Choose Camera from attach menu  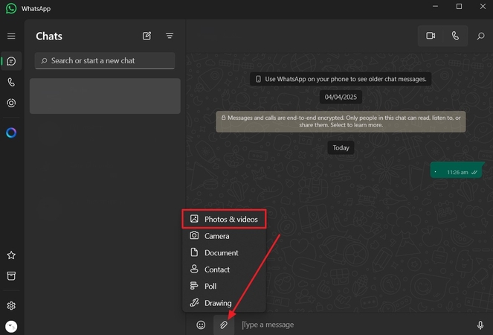[x=224, y=236]
